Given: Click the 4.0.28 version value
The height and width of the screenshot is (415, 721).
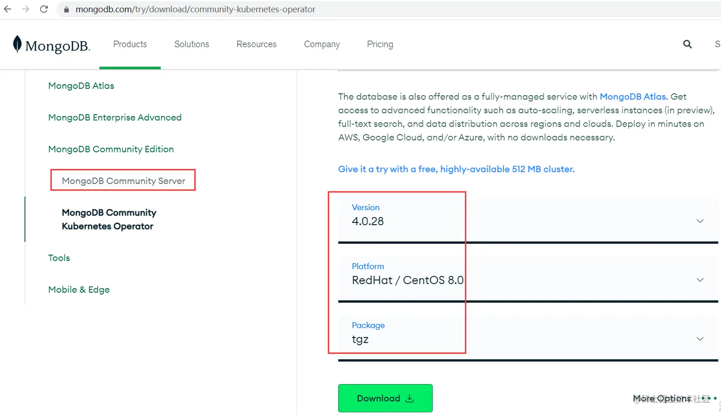Looking at the screenshot, I should pos(368,221).
